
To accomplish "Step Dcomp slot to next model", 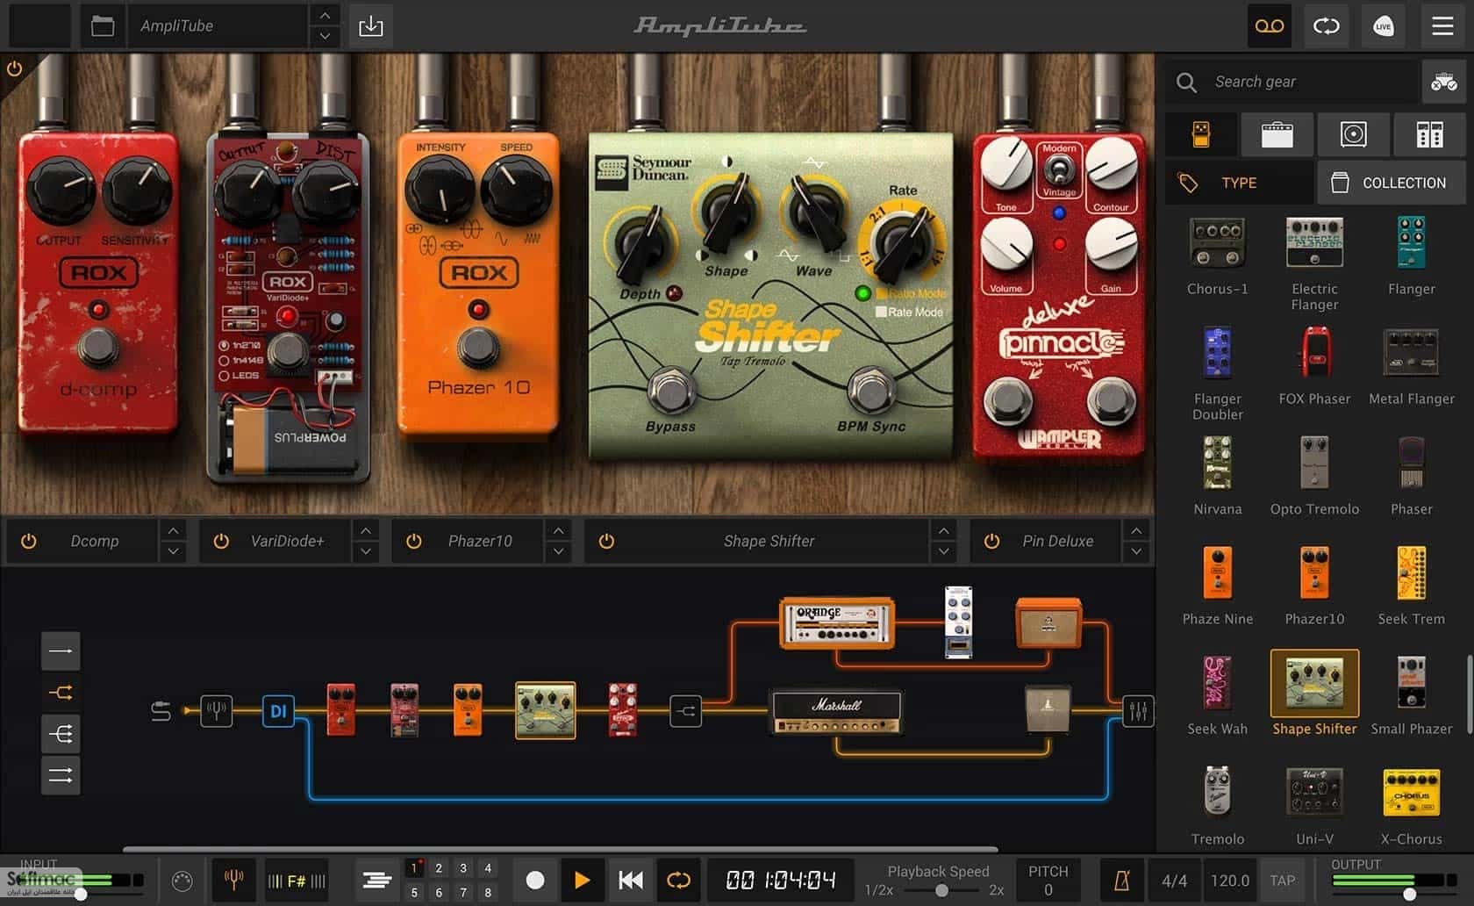I will [x=173, y=551].
